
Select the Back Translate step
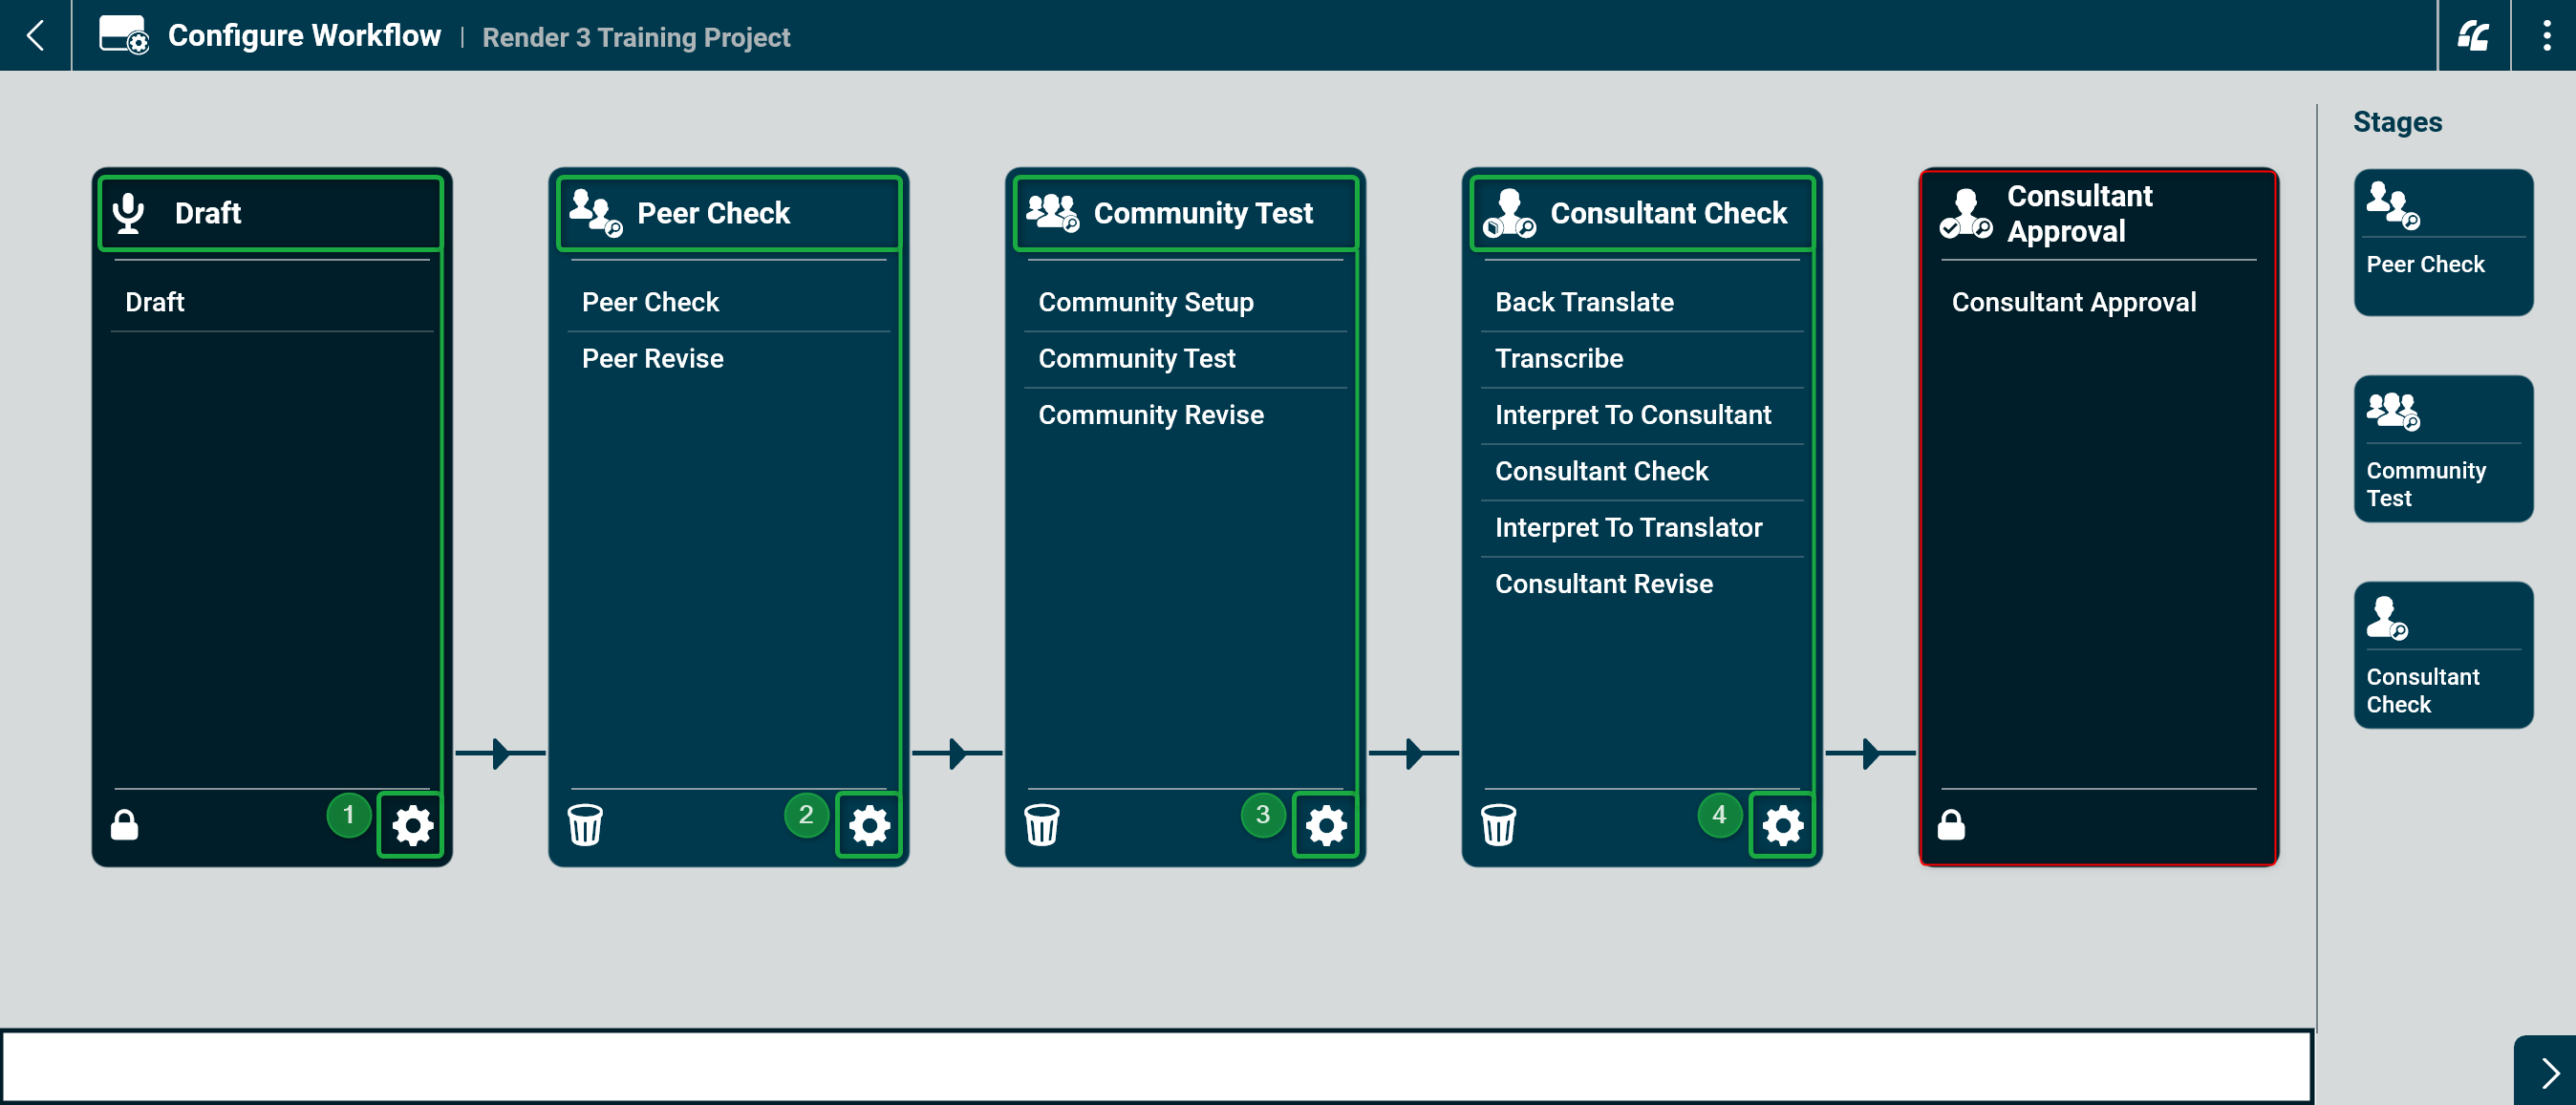pos(1584,303)
